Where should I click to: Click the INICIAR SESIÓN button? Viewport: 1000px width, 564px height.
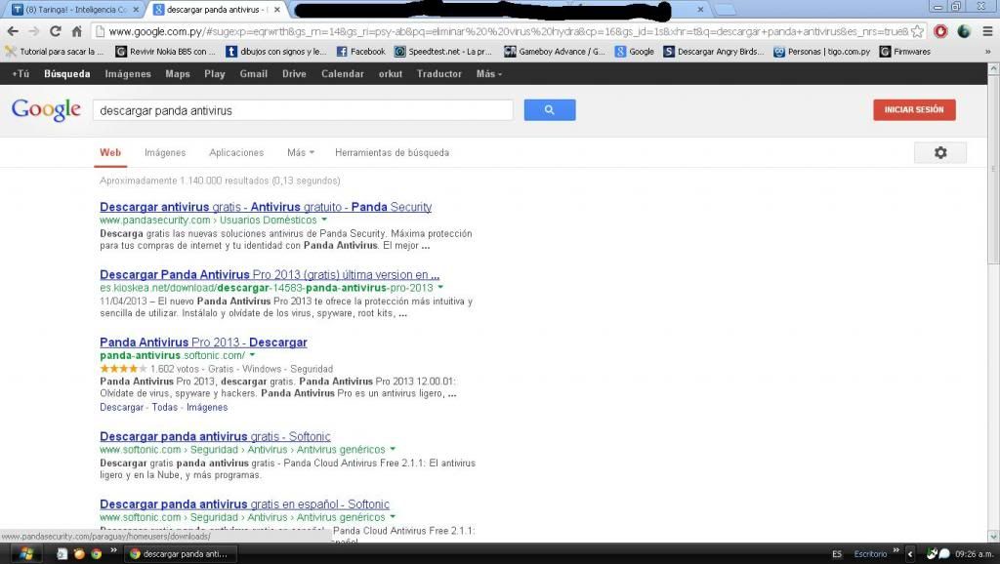(x=914, y=109)
